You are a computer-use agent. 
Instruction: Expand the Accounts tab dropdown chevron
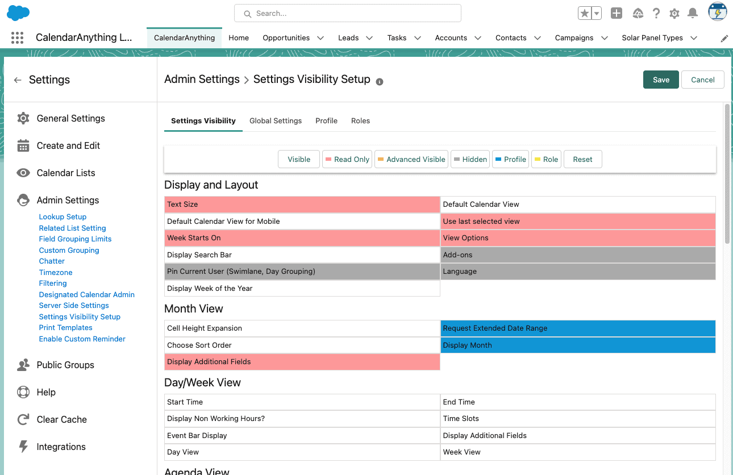point(478,38)
